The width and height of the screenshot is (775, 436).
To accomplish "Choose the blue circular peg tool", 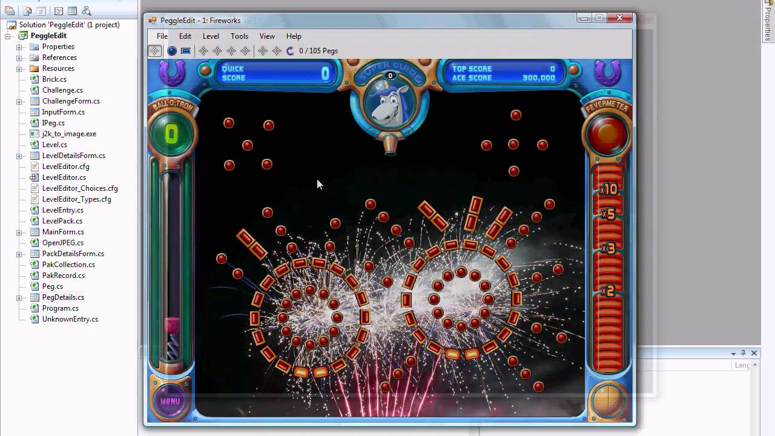I will coord(172,51).
